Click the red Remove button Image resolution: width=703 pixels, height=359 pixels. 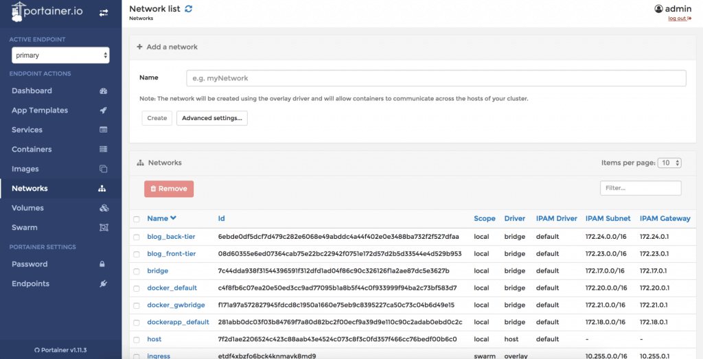169,189
